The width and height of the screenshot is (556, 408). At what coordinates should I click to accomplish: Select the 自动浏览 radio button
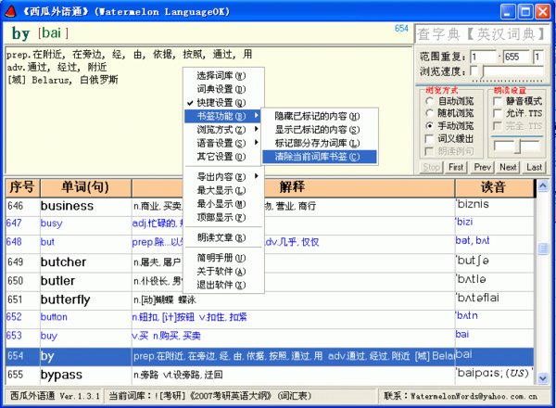pyautogui.click(x=428, y=99)
